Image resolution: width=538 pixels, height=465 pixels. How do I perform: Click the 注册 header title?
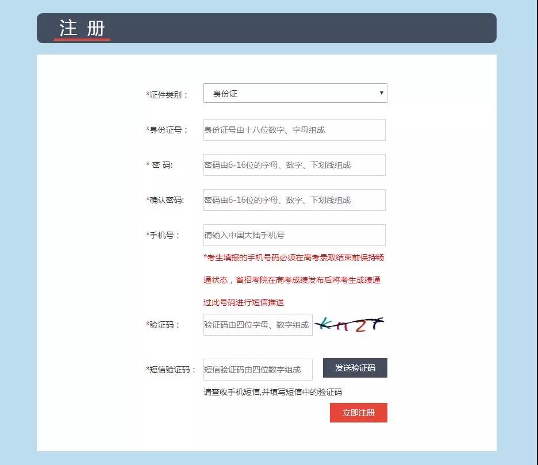pyautogui.click(x=82, y=28)
